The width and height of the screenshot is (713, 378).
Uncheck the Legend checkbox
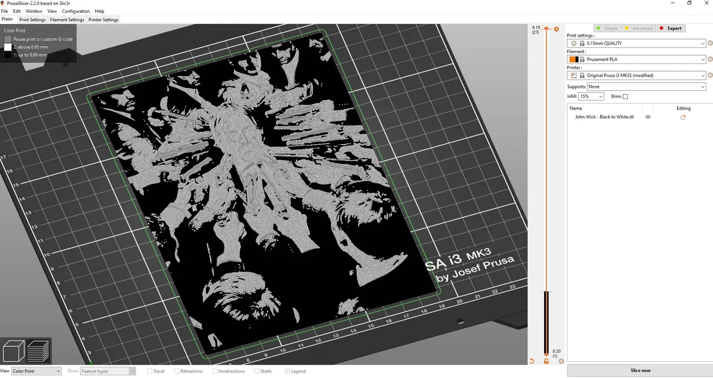click(x=287, y=371)
